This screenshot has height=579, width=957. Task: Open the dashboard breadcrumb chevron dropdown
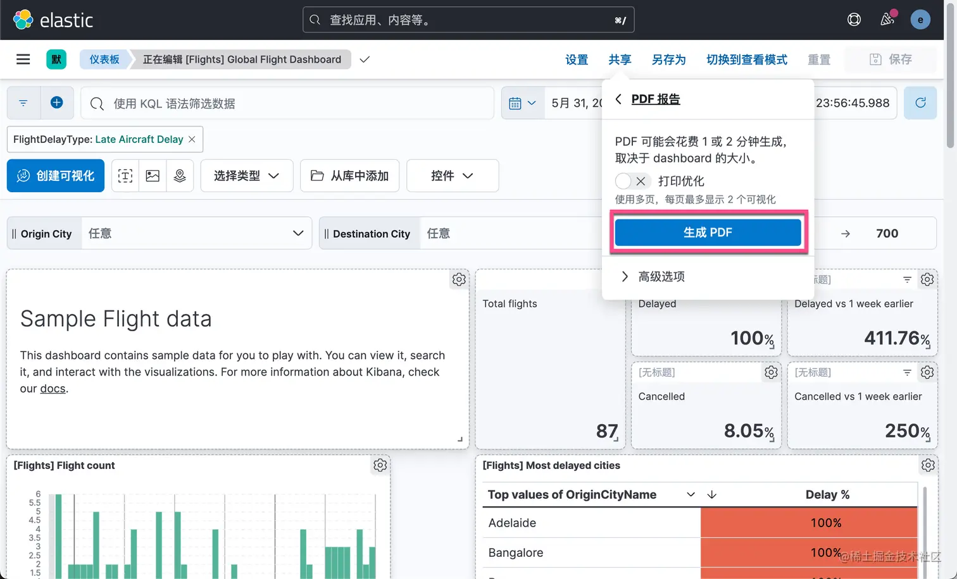coord(365,59)
